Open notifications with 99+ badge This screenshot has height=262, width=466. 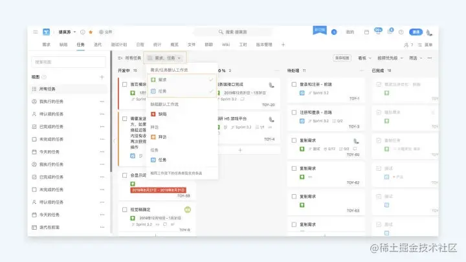pos(378,31)
